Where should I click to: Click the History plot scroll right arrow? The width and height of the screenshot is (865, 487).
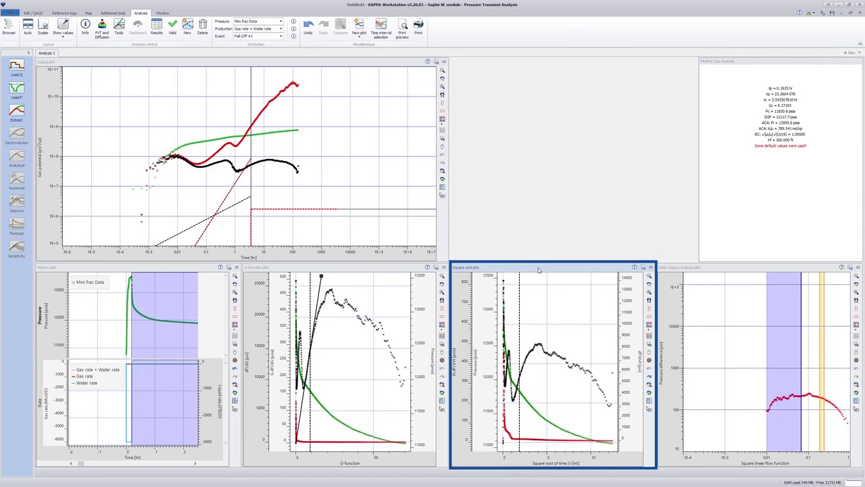click(195, 463)
